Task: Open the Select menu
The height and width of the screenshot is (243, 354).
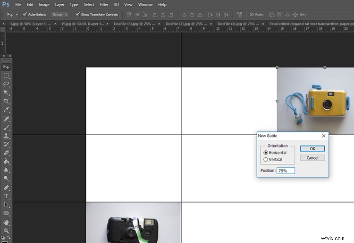Action: tap(89, 5)
